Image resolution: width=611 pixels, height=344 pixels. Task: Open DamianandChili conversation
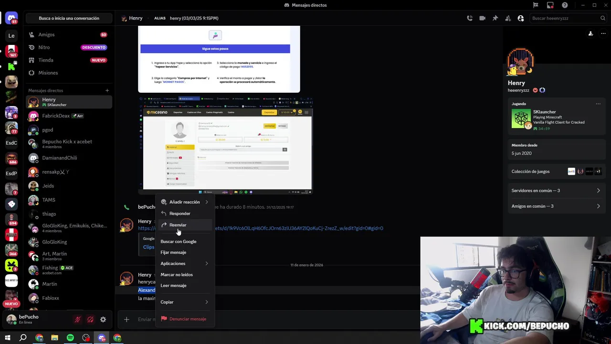[69, 158]
